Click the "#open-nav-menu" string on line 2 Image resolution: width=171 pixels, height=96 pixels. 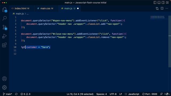click(x=62, y=21)
